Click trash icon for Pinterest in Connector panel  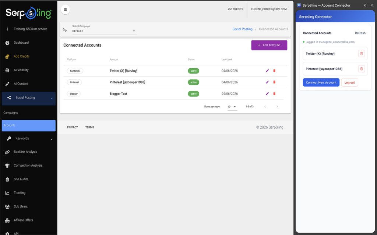click(361, 69)
